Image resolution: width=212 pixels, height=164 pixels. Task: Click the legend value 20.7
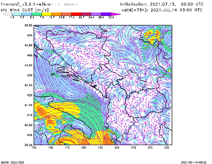click(x=81, y=17)
